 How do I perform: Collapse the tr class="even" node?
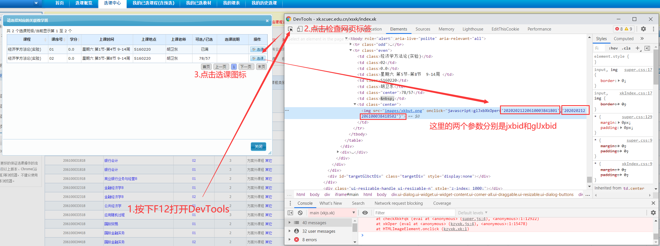tap(351, 50)
